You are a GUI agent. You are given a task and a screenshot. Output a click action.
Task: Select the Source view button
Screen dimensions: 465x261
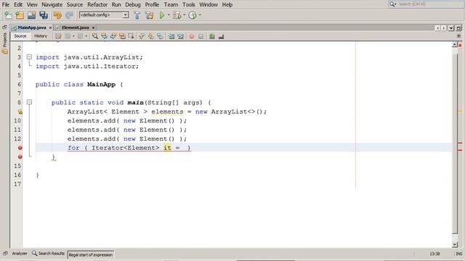[20, 36]
